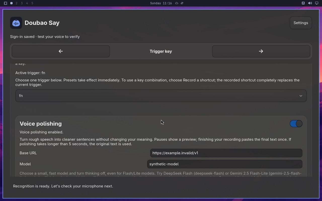Go to next step with right arrow
This screenshot has width=322, height=201.
[261, 51]
